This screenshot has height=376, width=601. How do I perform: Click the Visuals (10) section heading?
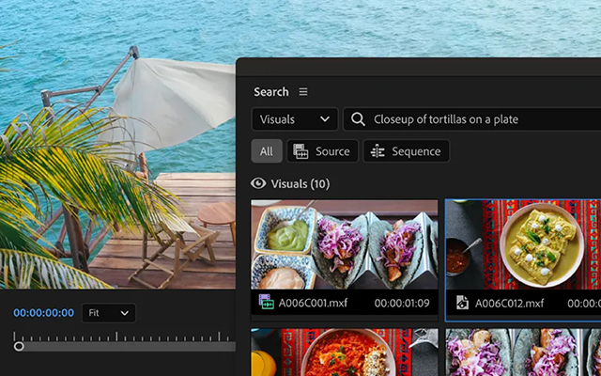[x=300, y=184]
